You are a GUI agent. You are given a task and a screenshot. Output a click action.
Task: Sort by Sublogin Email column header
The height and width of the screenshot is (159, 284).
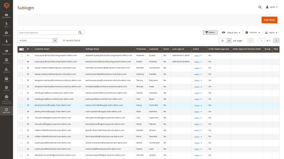109,49
